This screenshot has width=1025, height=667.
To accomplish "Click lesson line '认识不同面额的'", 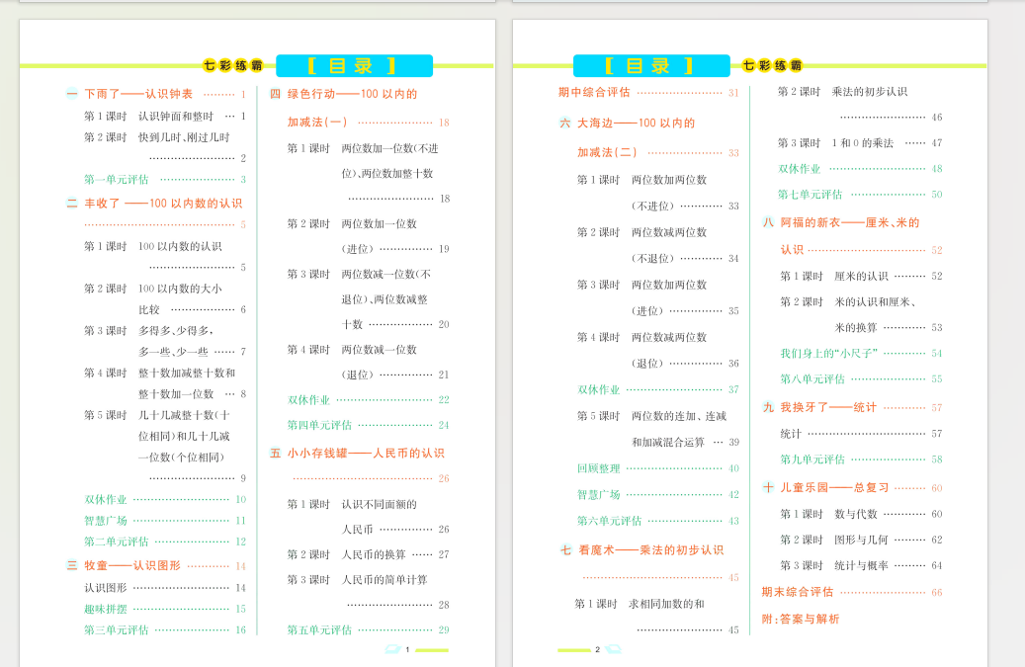I will 380,504.
